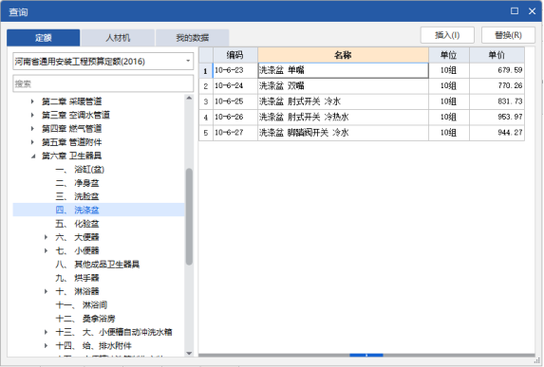Expand 第二章 采暖管道 node arrow
Viewport: 544px width, 367px height.
click(x=32, y=101)
